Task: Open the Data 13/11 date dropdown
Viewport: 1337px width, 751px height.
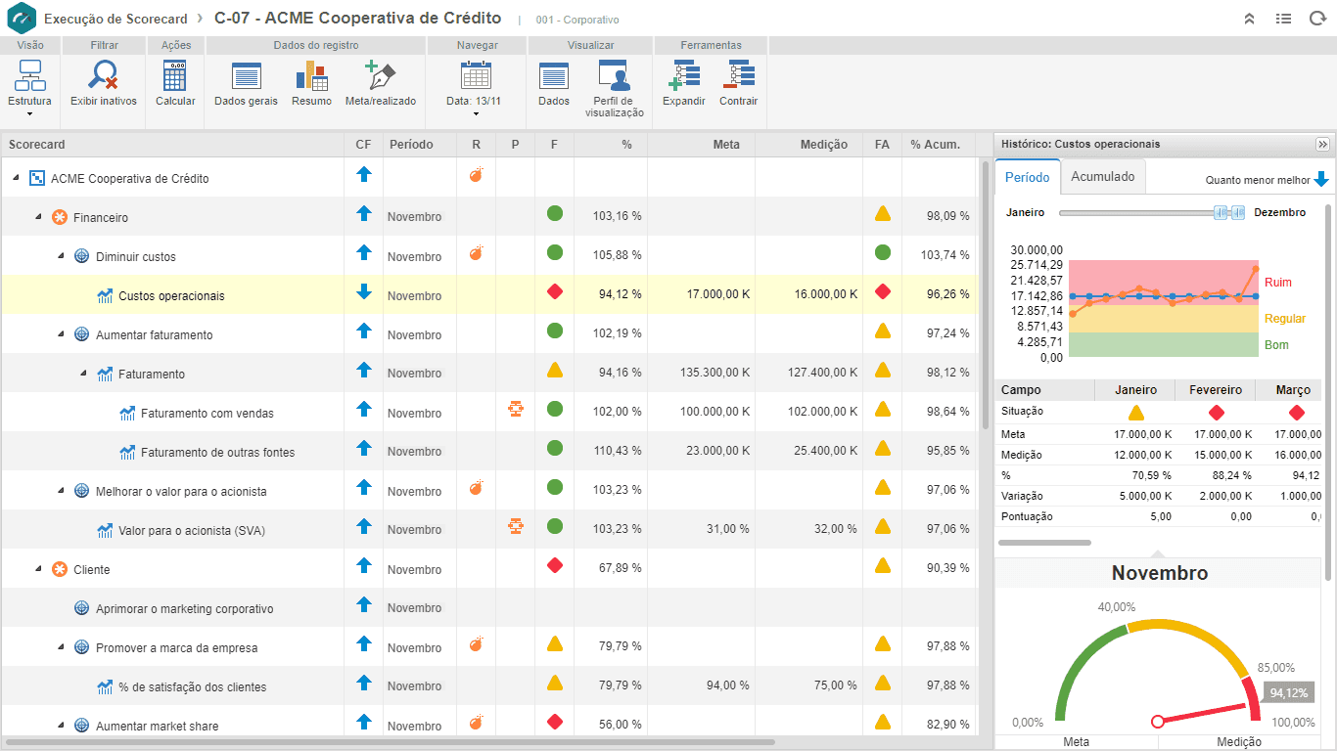Action: pyautogui.click(x=476, y=88)
